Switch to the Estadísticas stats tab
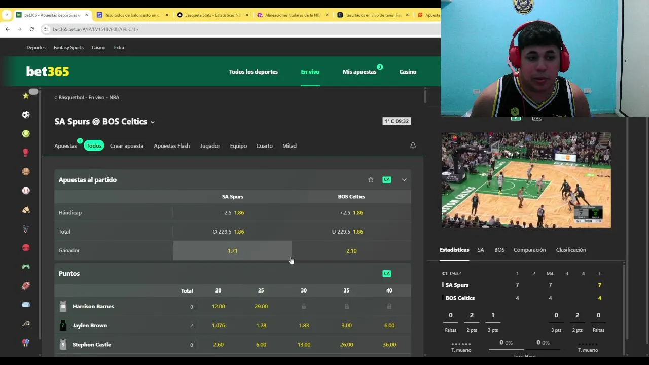Image resolution: width=649 pixels, height=365 pixels. tap(454, 250)
